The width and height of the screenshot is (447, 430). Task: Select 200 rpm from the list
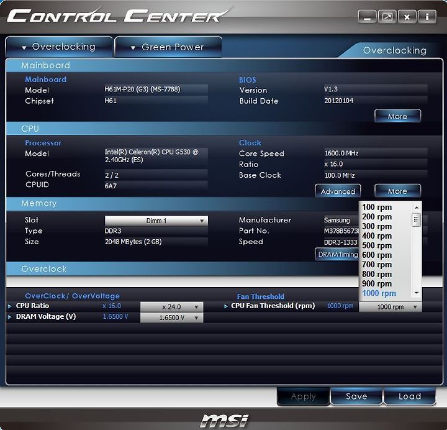[x=377, y=217]
